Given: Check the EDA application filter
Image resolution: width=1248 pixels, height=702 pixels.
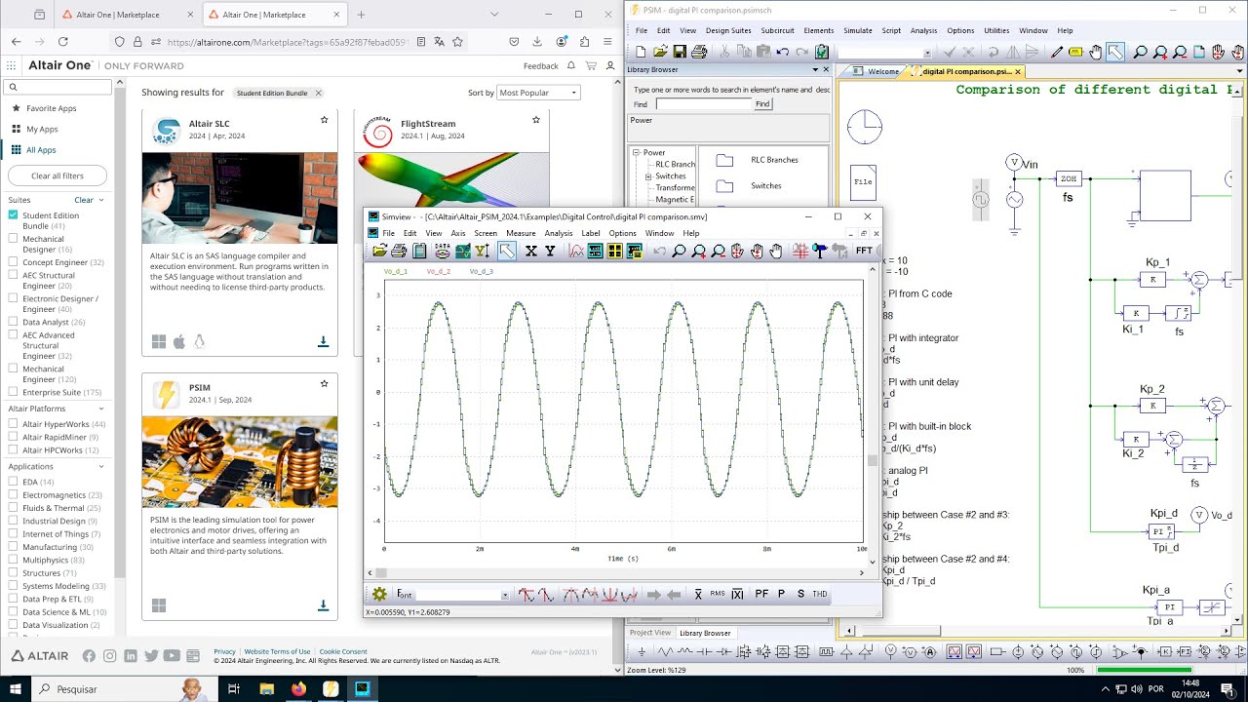Looking at the screenshot, I should [x=14, y=482].
